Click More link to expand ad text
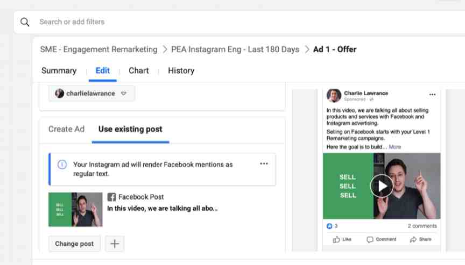465x265 pixels. tap(394, 147)
